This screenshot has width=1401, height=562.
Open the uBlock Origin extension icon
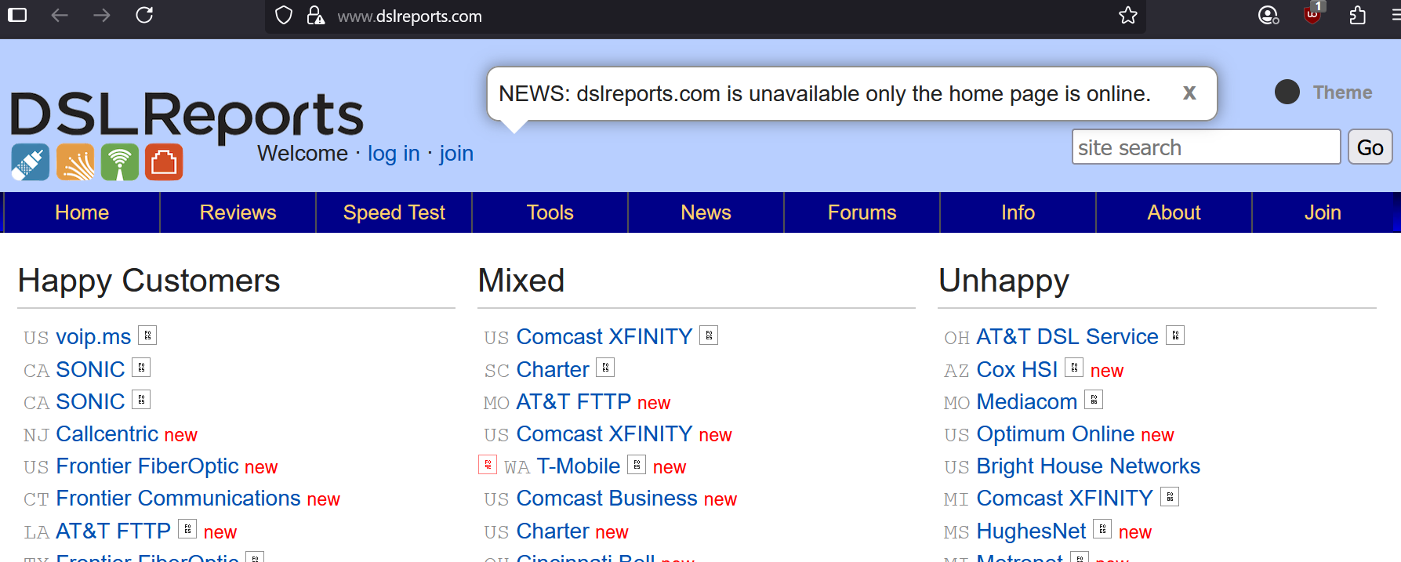[x=1312, y=13]
